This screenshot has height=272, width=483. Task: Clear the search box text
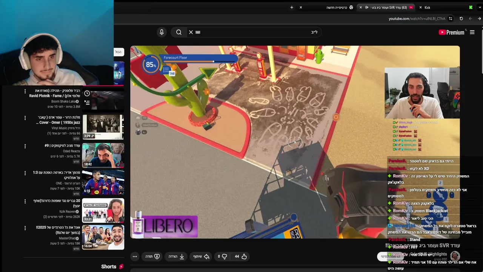[191, 32]
